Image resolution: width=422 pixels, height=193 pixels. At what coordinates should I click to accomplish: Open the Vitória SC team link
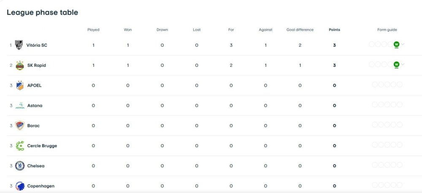[x=37, y=45]
